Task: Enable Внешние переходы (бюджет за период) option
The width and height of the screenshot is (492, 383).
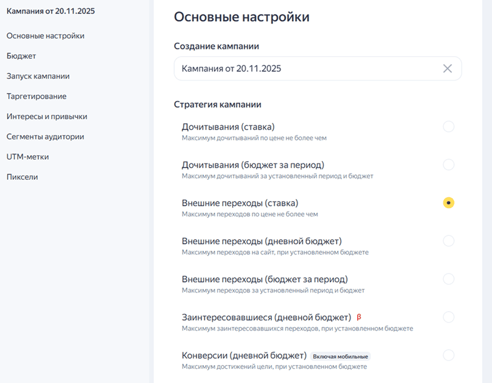Action: point(449,278)
